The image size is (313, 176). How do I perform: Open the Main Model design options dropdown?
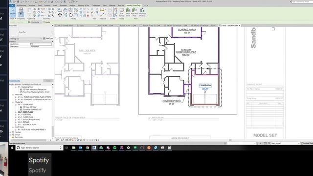(286, 143)
